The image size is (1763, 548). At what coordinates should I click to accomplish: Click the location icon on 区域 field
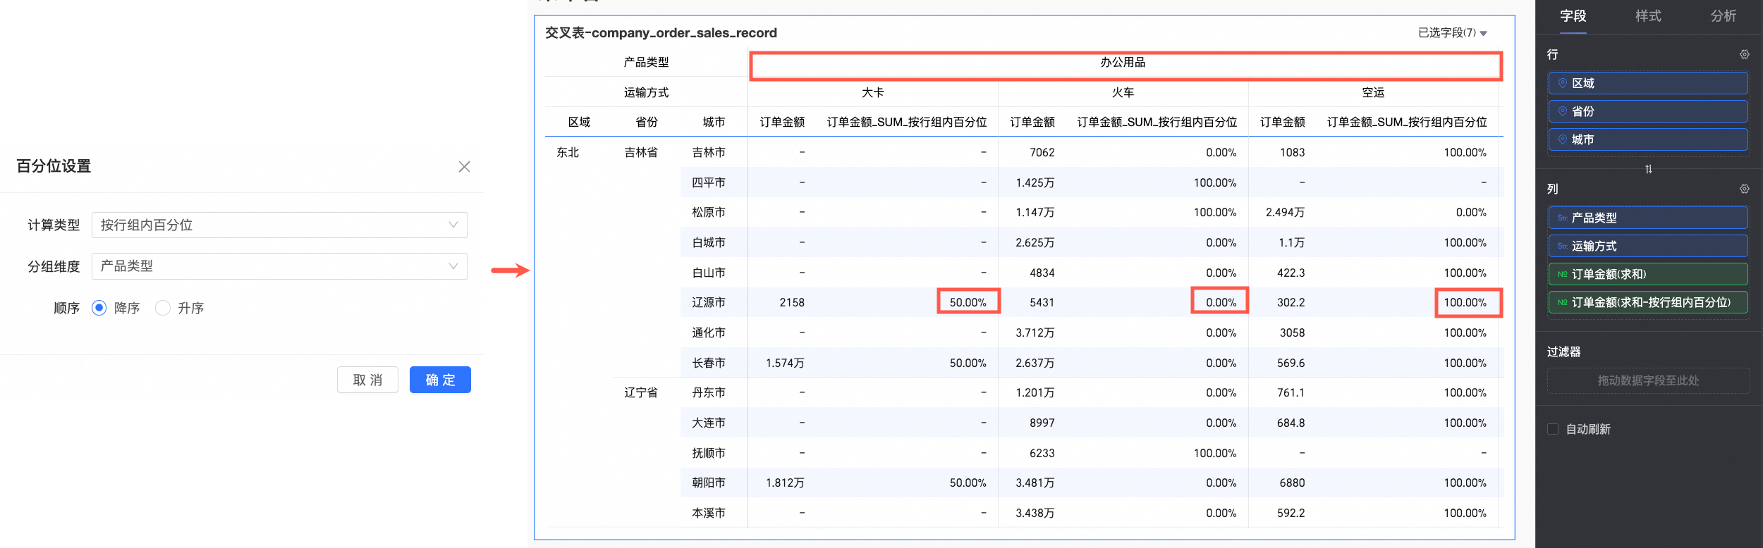(x=1563, y=83)
